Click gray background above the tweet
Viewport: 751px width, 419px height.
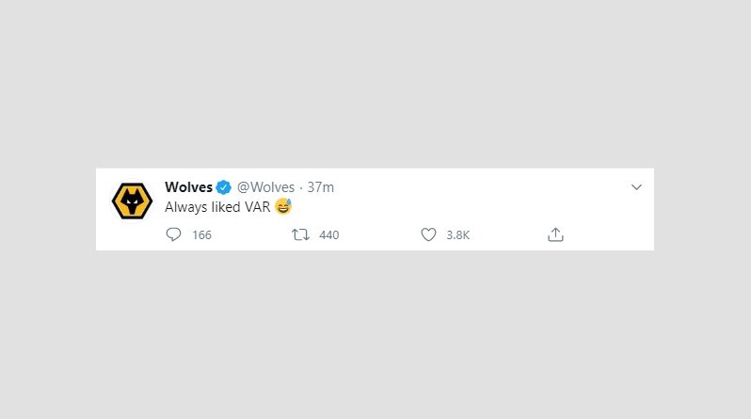click(375, 84)
